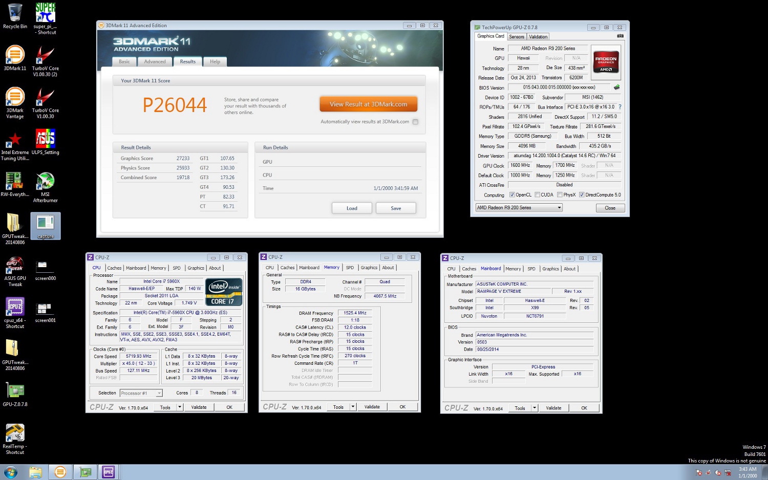Screen dimensions: 768x480
Task: Open File Explorer from the taskbar
Action: [35, 472]
